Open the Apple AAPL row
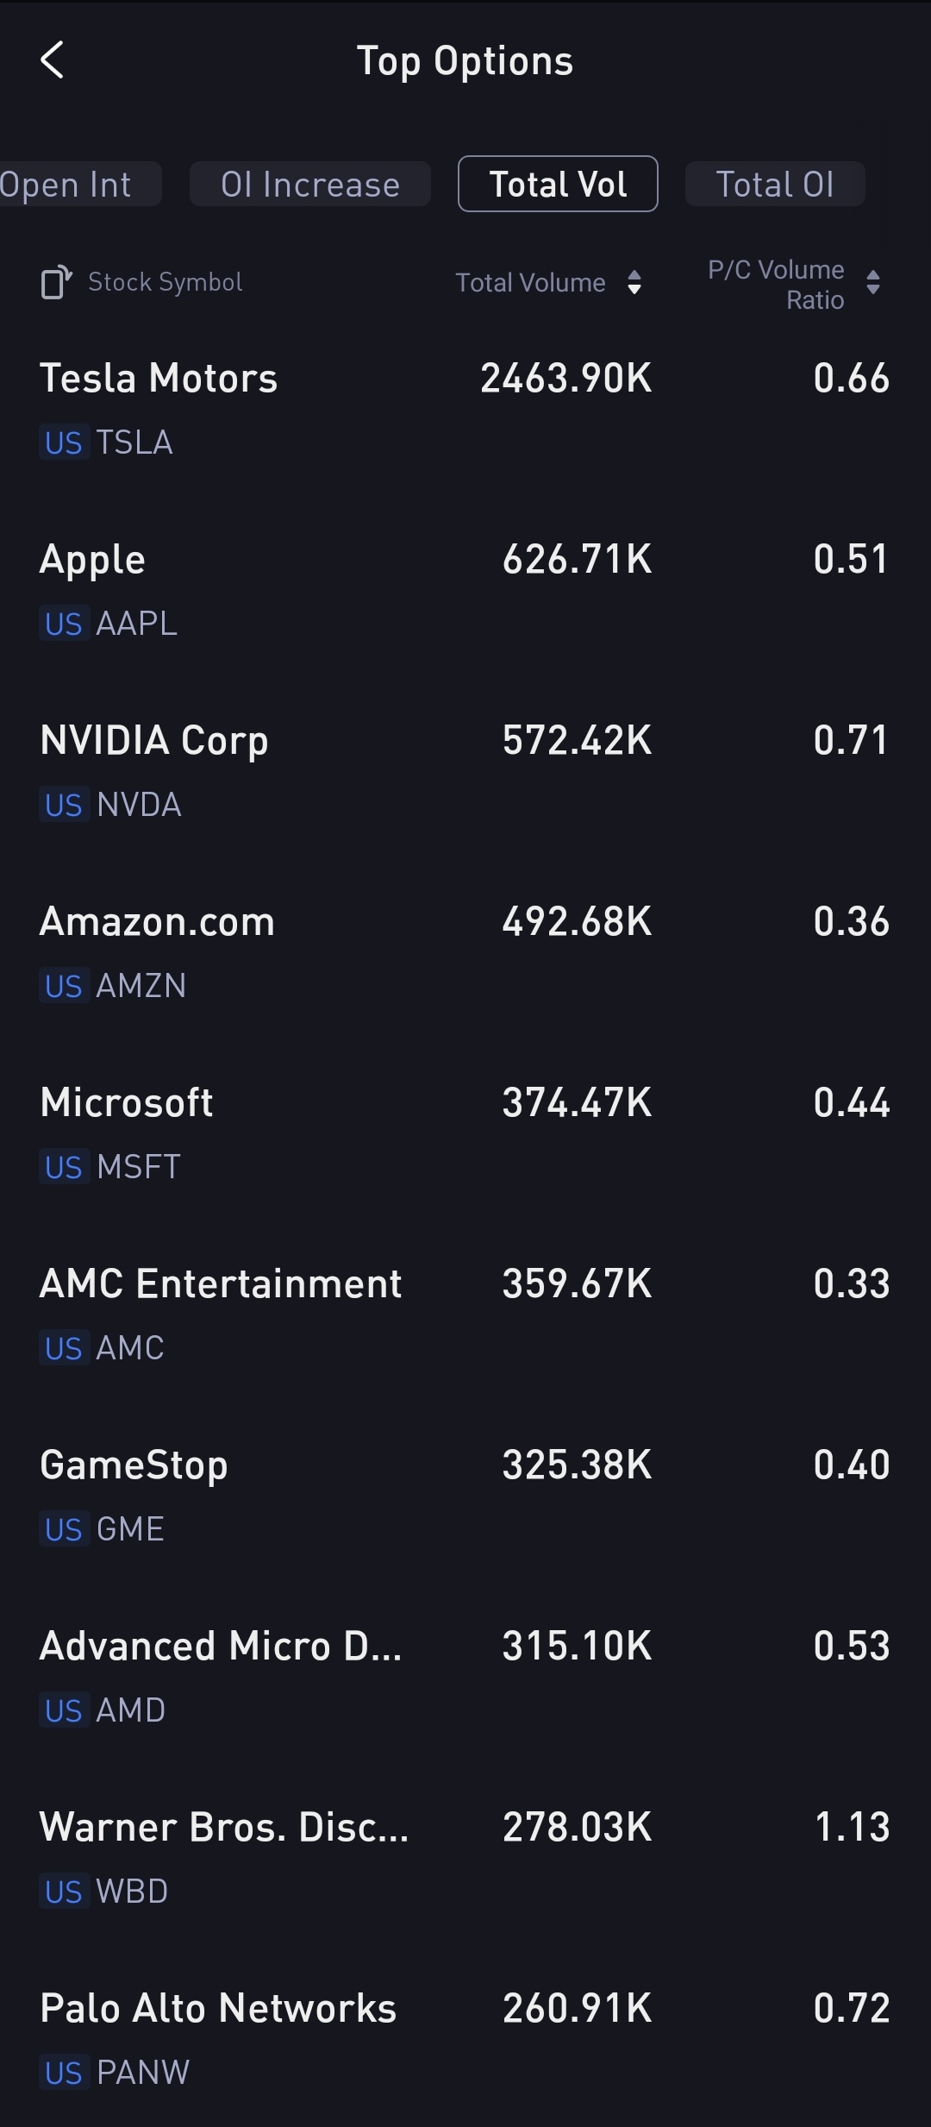 pyautogui.click(x=465, y=591)
